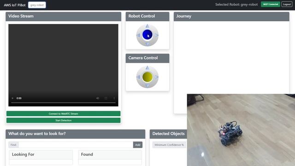Click the video progress bar
295x166 pixels.
coord(63,102)
